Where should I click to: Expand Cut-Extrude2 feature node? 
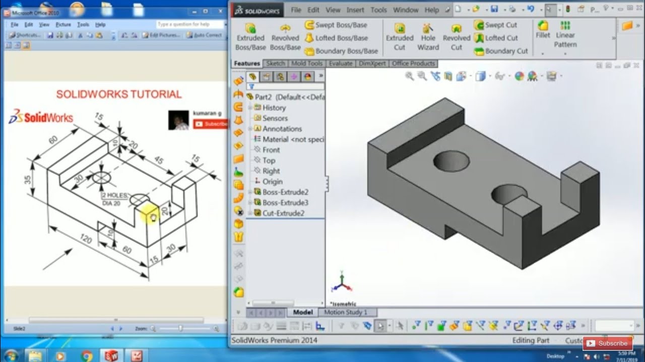click(x=250, y=213)
